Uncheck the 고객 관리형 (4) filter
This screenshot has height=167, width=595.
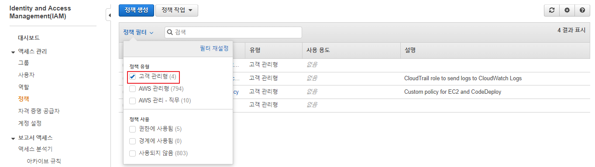(133, 77)
